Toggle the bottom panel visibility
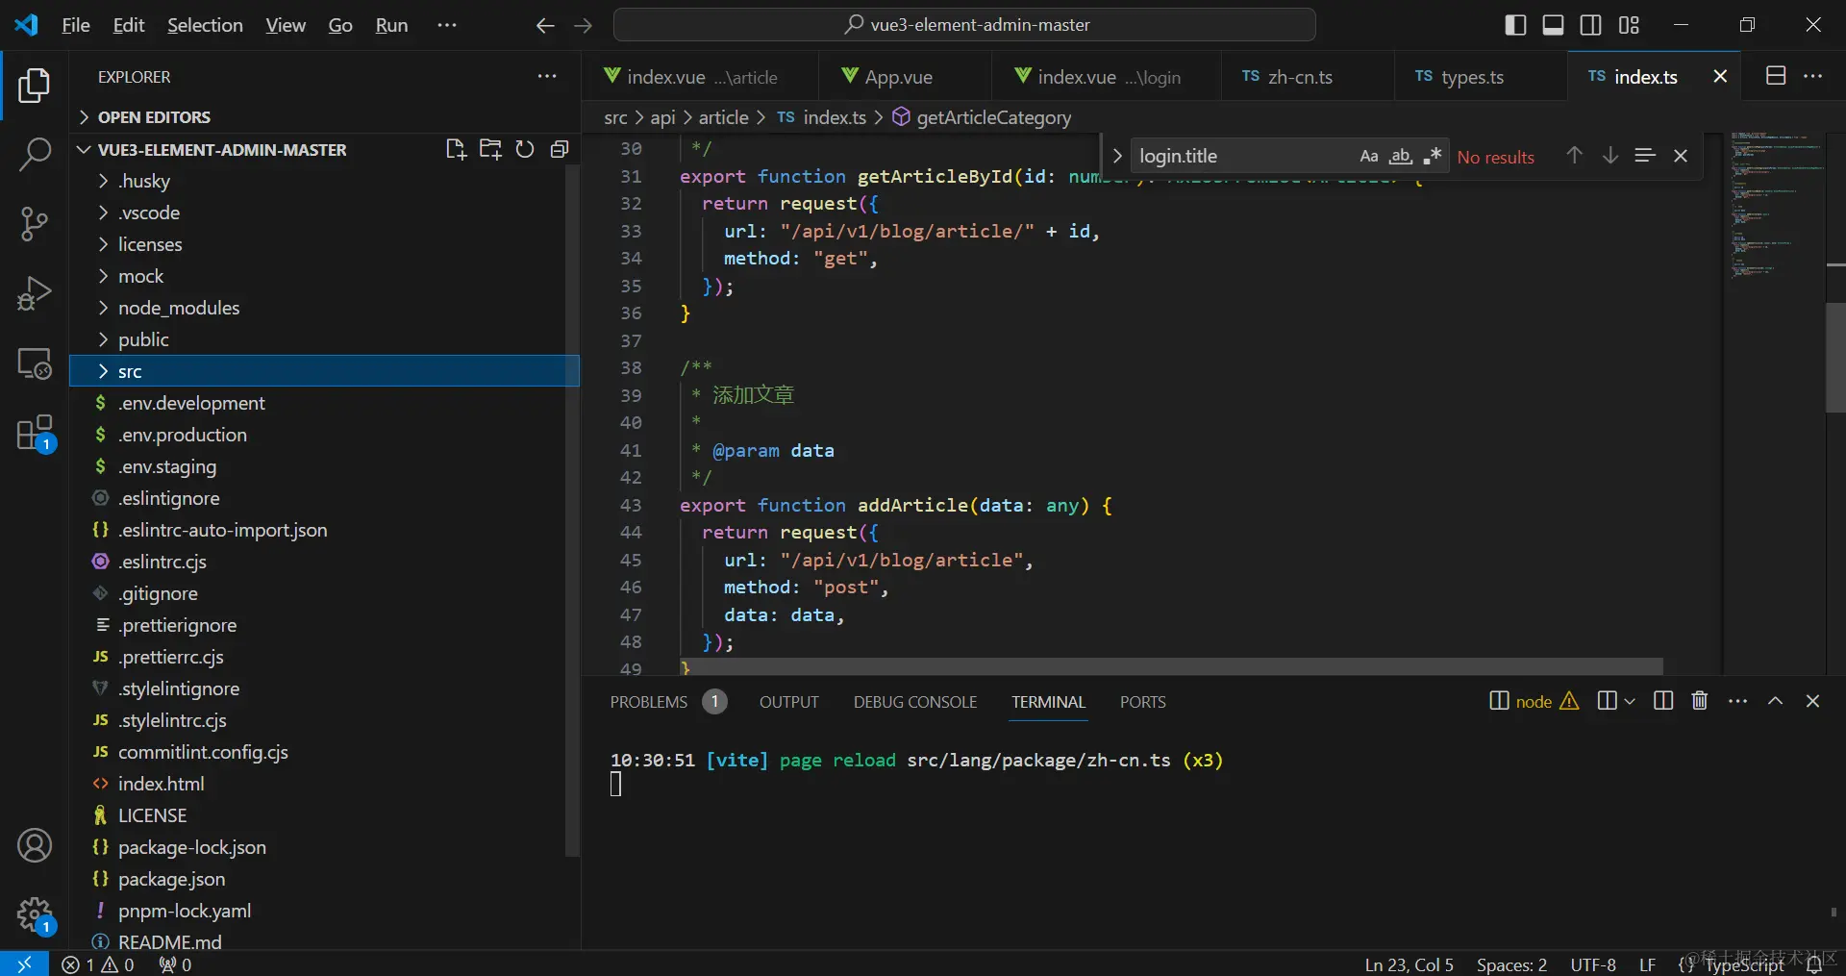Screen dimensions: 1846x976 (1553, 25)
